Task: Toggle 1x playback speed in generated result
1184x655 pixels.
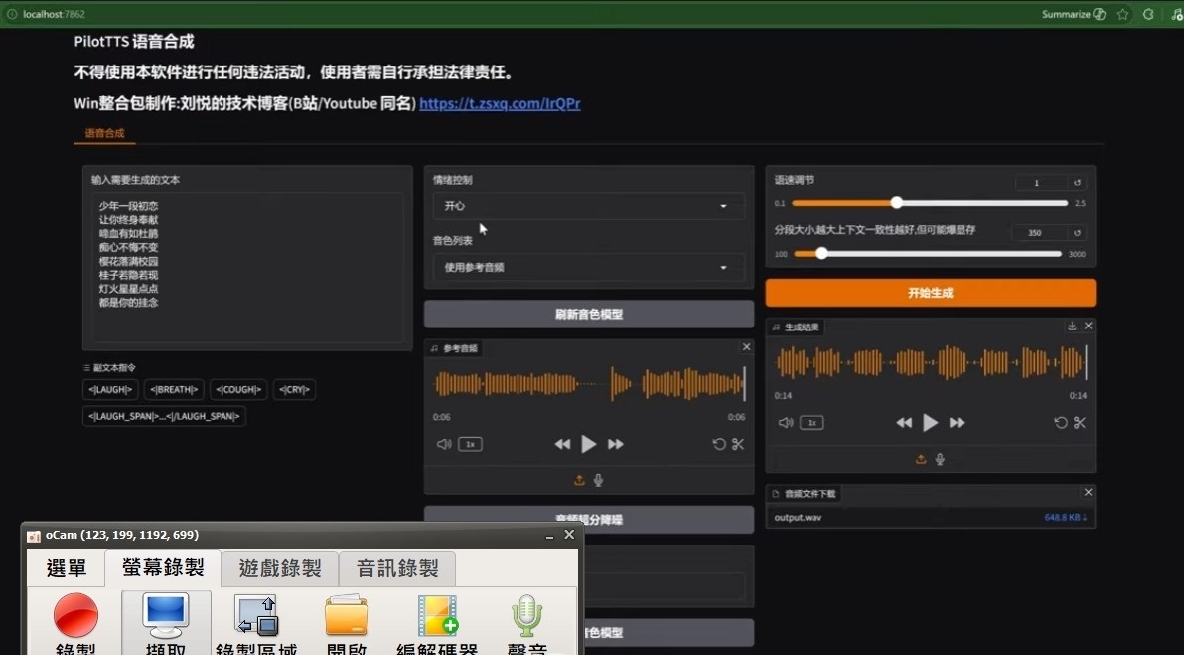Action: [x=812, y=423]
